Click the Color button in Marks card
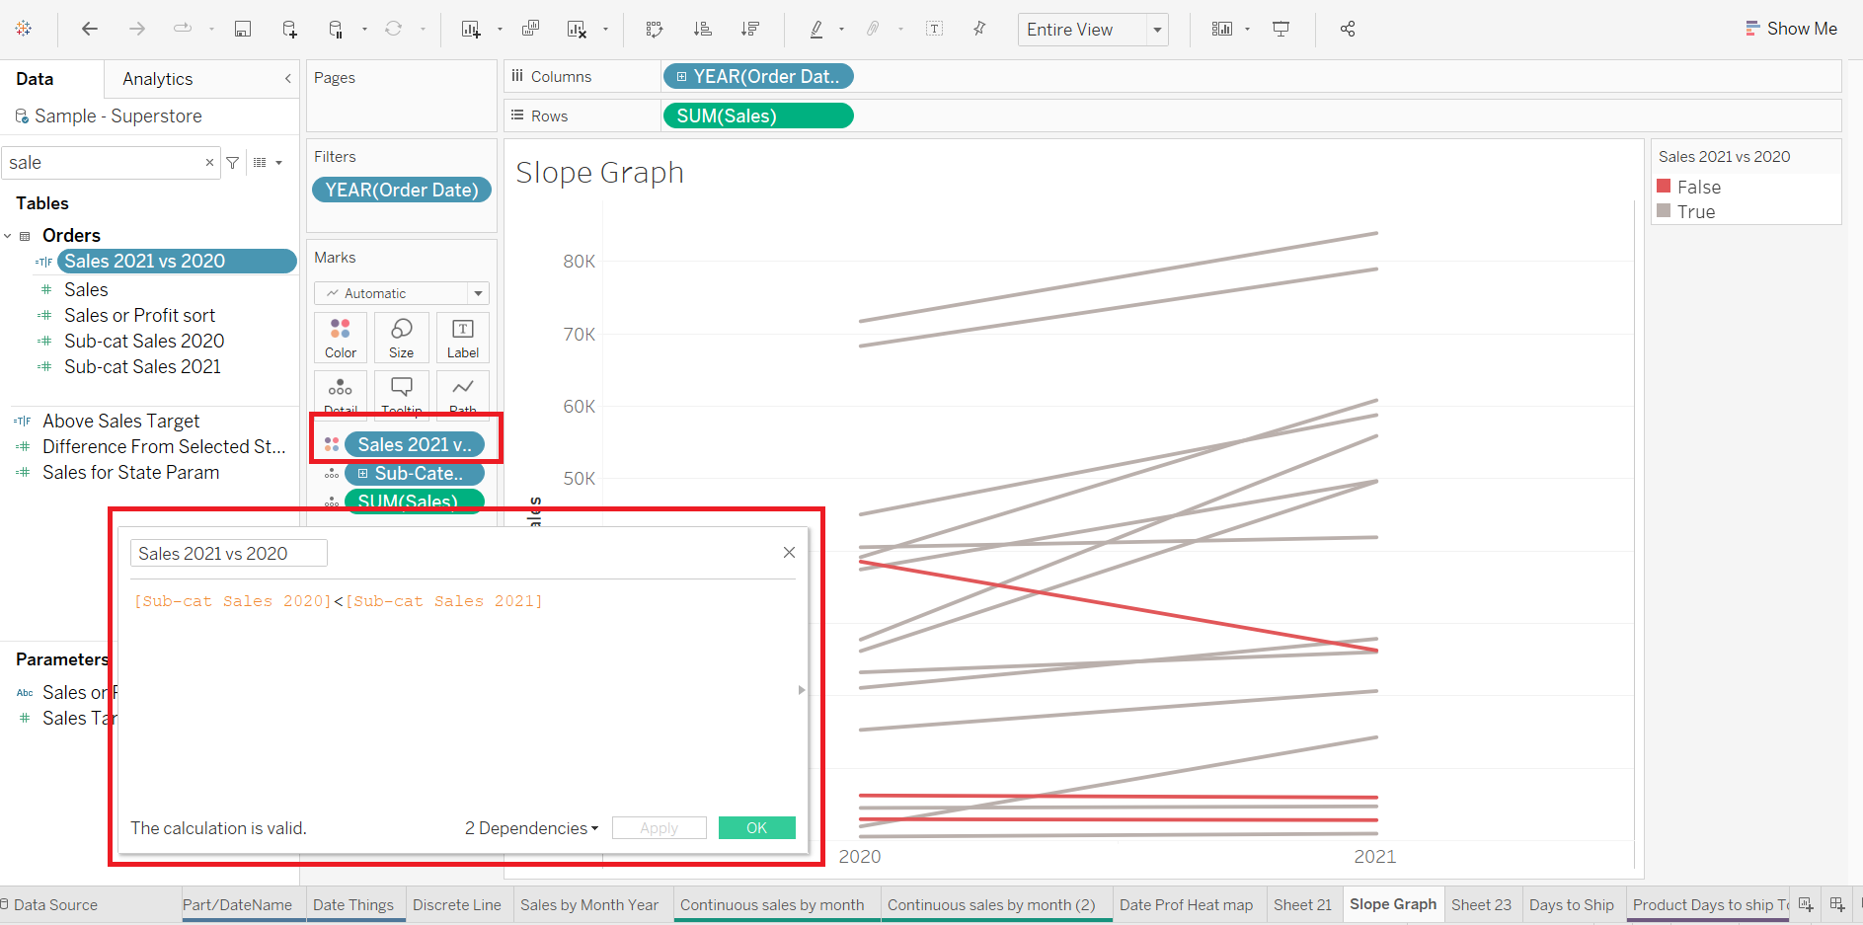Screen dimensions: 1863x925 click(341, 338)
